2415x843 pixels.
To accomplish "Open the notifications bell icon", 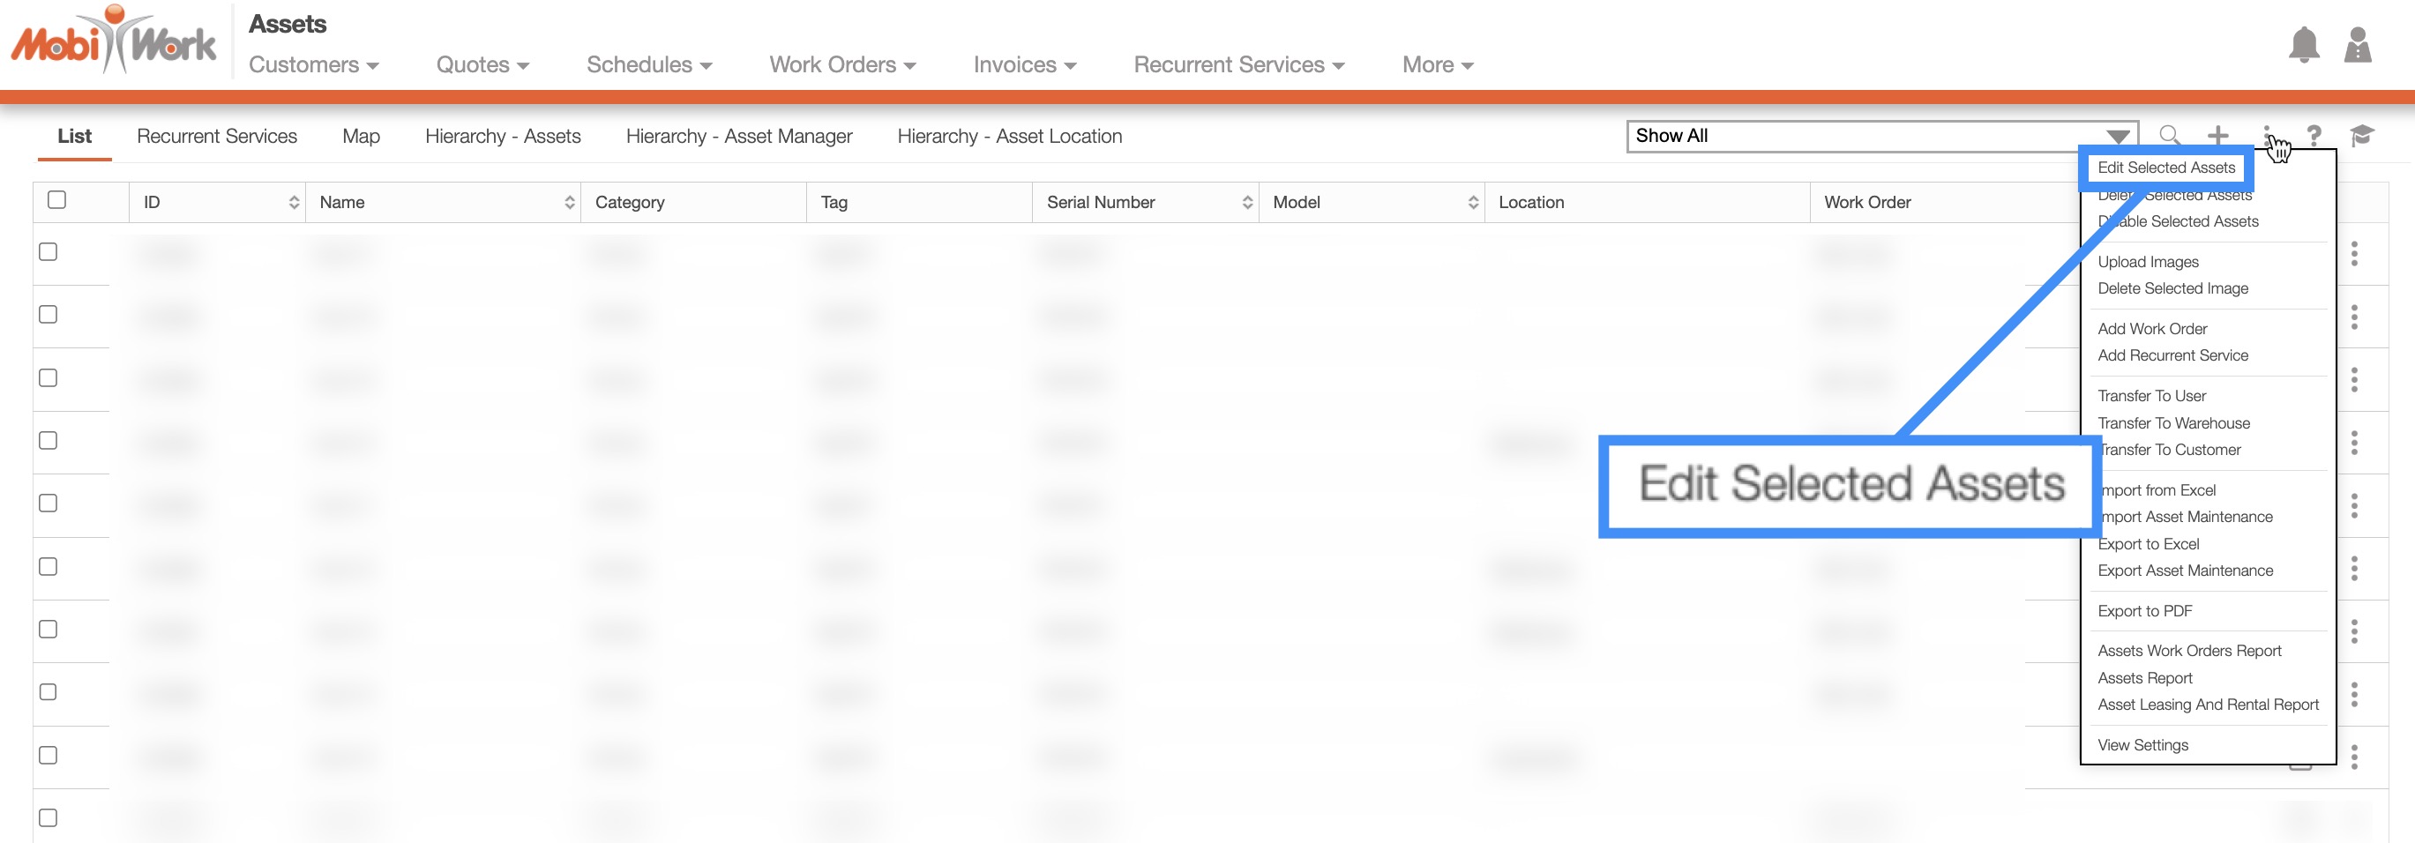I will pyautogui.click(x=2302, y=45).
